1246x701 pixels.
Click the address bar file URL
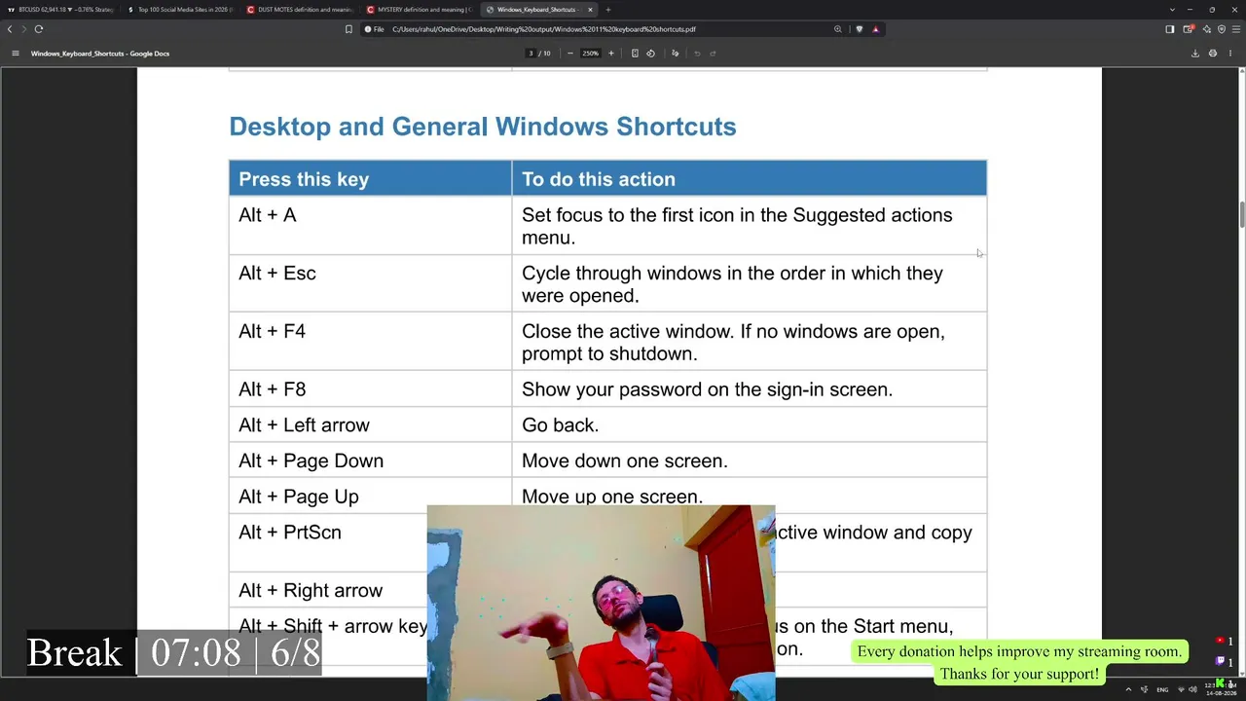click(x=544, y=29)
